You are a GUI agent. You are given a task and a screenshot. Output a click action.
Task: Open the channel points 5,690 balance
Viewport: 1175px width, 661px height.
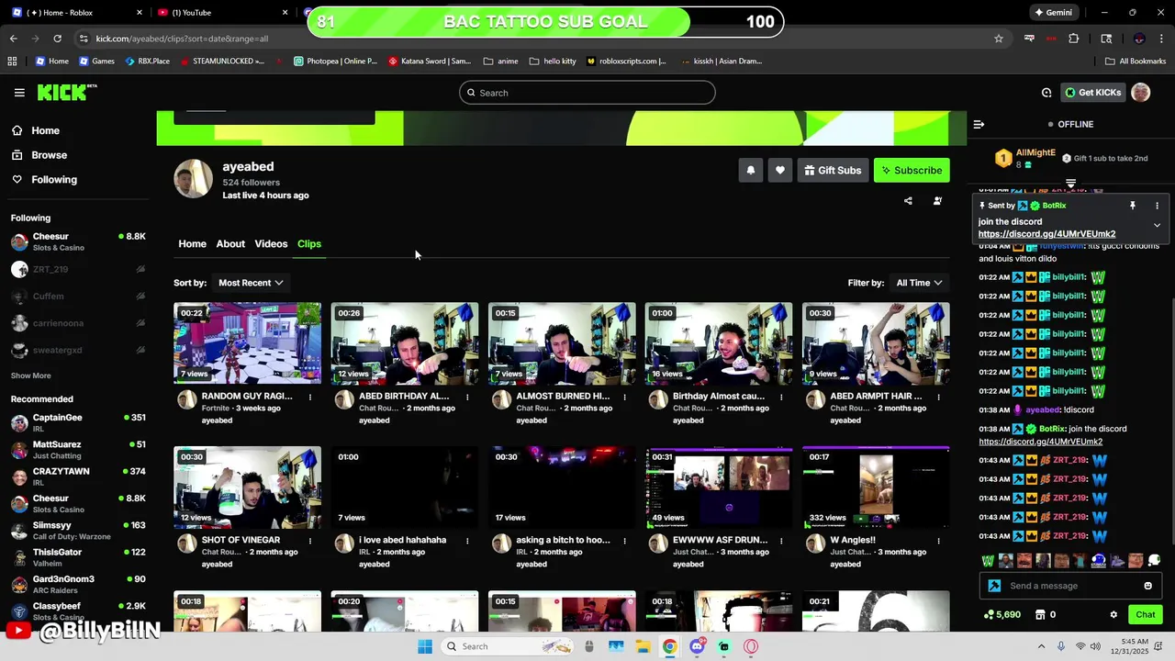1002,615
